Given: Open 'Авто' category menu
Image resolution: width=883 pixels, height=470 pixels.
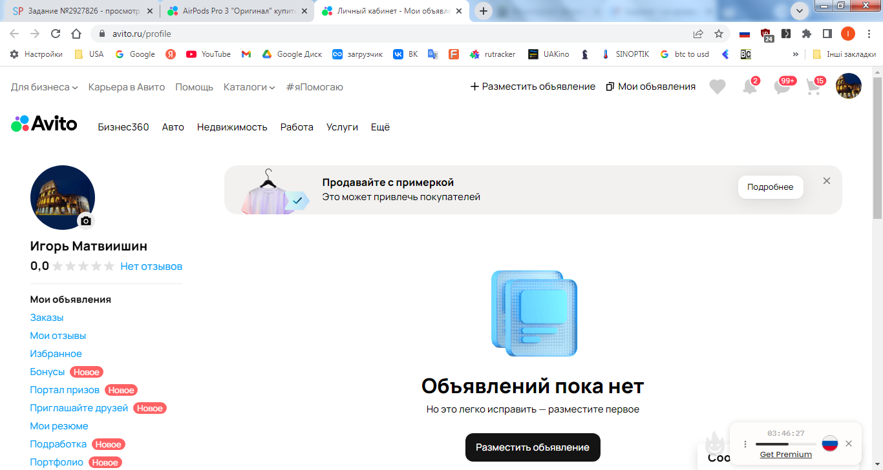Looking at the screenshot, I should (173, 127).
